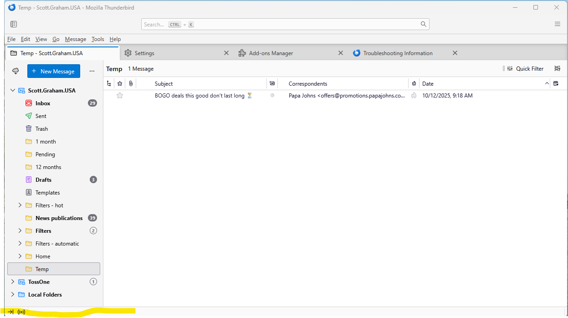Star the BOGO deals message

click(120, 96)
